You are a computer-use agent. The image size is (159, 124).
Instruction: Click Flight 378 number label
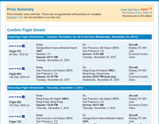[x=15, y=122]
